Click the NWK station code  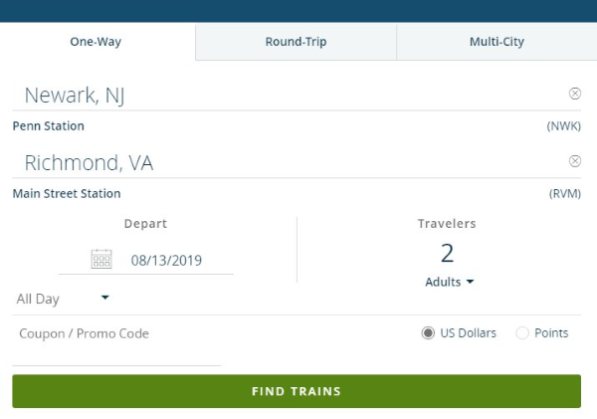click(563, 126)
